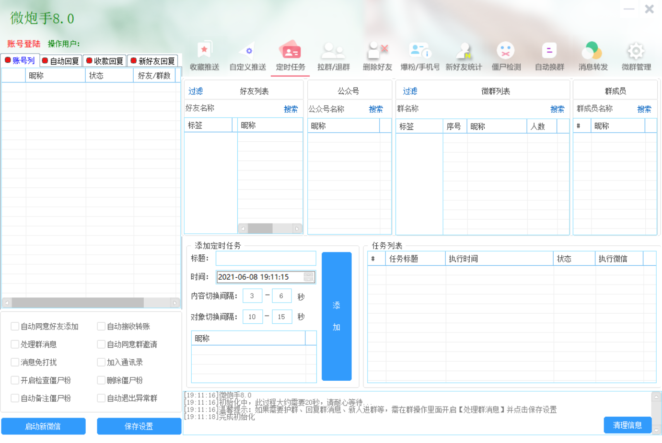Click the 标签 header in friend list

[209, 125]
